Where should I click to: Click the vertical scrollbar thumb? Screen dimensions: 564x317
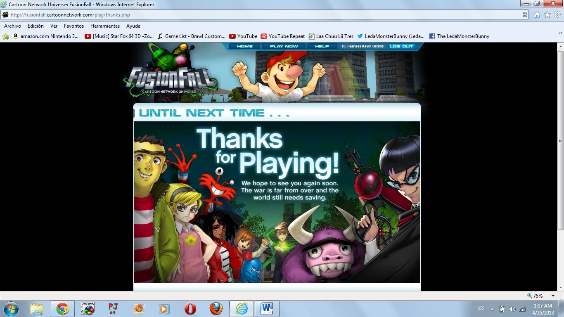[x=560, y=140]
